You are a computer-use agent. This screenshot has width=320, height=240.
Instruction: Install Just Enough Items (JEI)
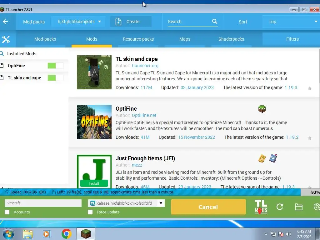tap(94, 183)
